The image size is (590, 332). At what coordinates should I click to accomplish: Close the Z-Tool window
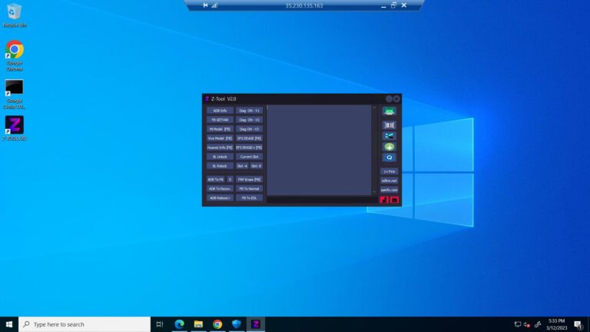[396, 98]
